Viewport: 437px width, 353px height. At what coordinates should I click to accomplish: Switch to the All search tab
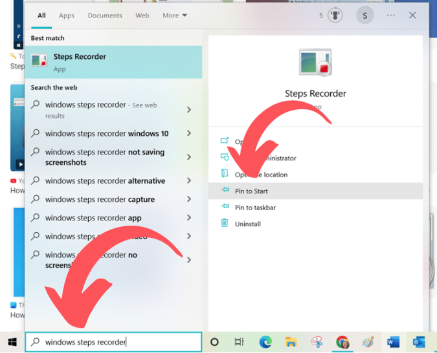click(41, 16)
